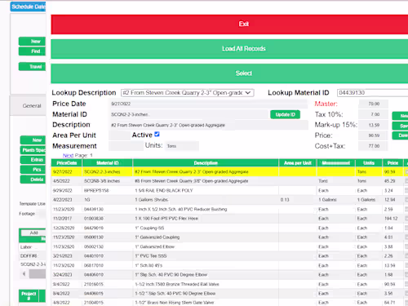Click the Find button in the sidebar
Image resolution: width=408 pixels, height=306 pixels.
pos(32,51)
